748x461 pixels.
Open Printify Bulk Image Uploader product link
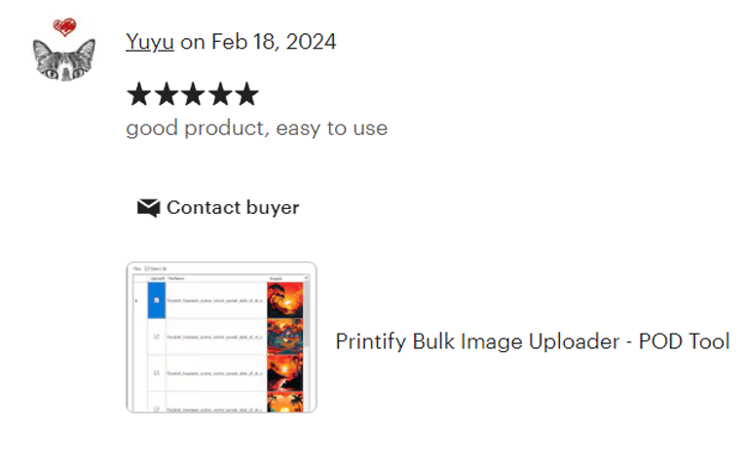point(532,341)
